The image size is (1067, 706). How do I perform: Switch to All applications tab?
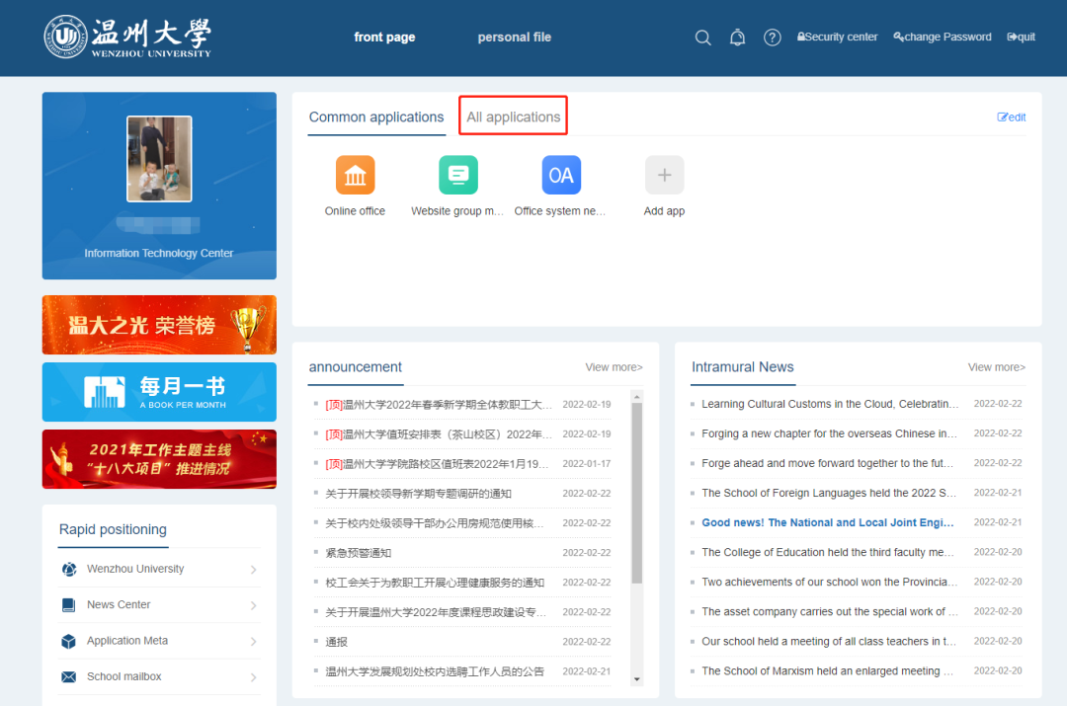[x=513, y=117]
